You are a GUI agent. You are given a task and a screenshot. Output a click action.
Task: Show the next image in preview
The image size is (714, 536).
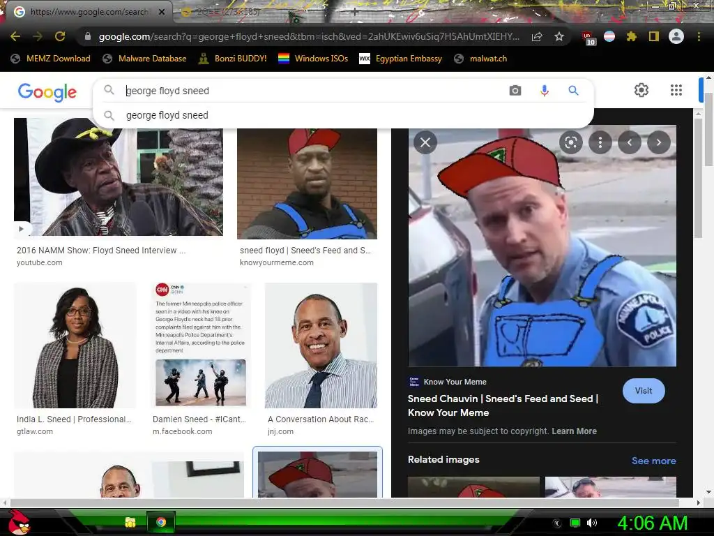pyautogui.click(x=658, y=142)
